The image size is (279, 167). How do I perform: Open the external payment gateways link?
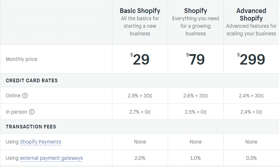51,158
